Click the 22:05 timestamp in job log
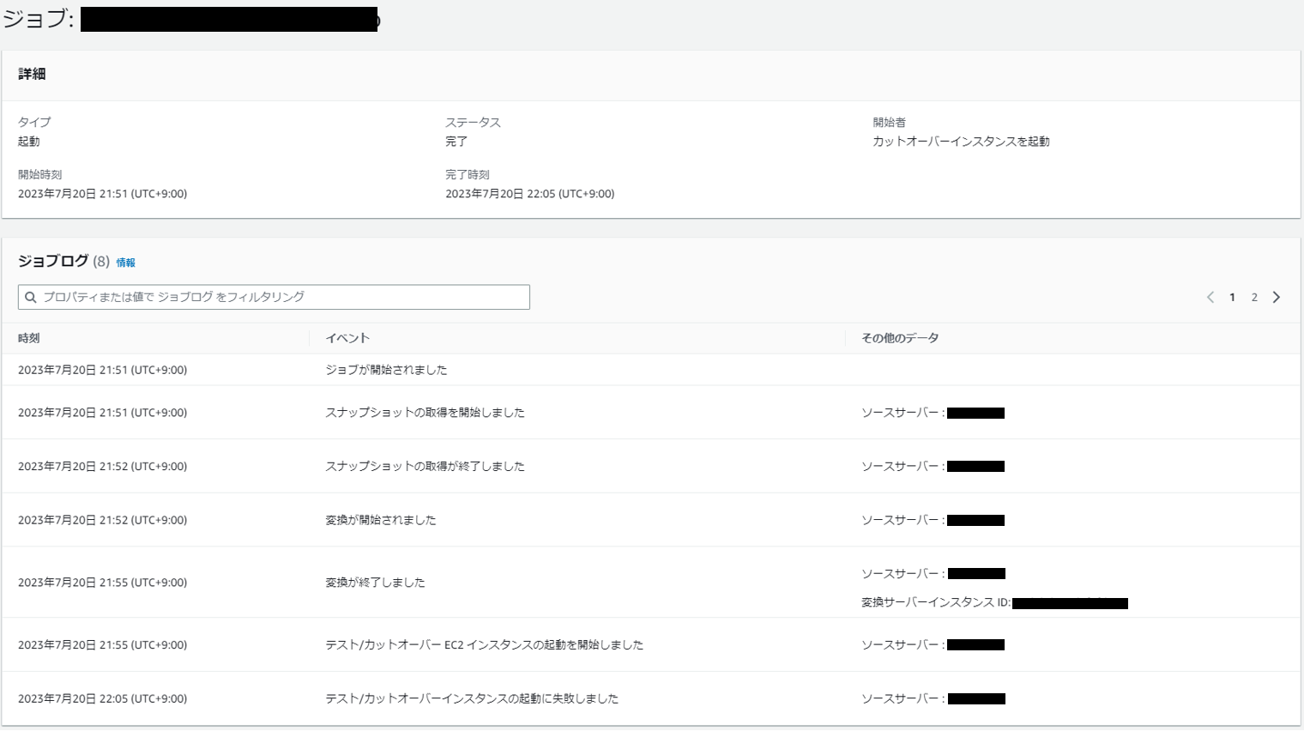1304x731 pixels. point(102,699)
